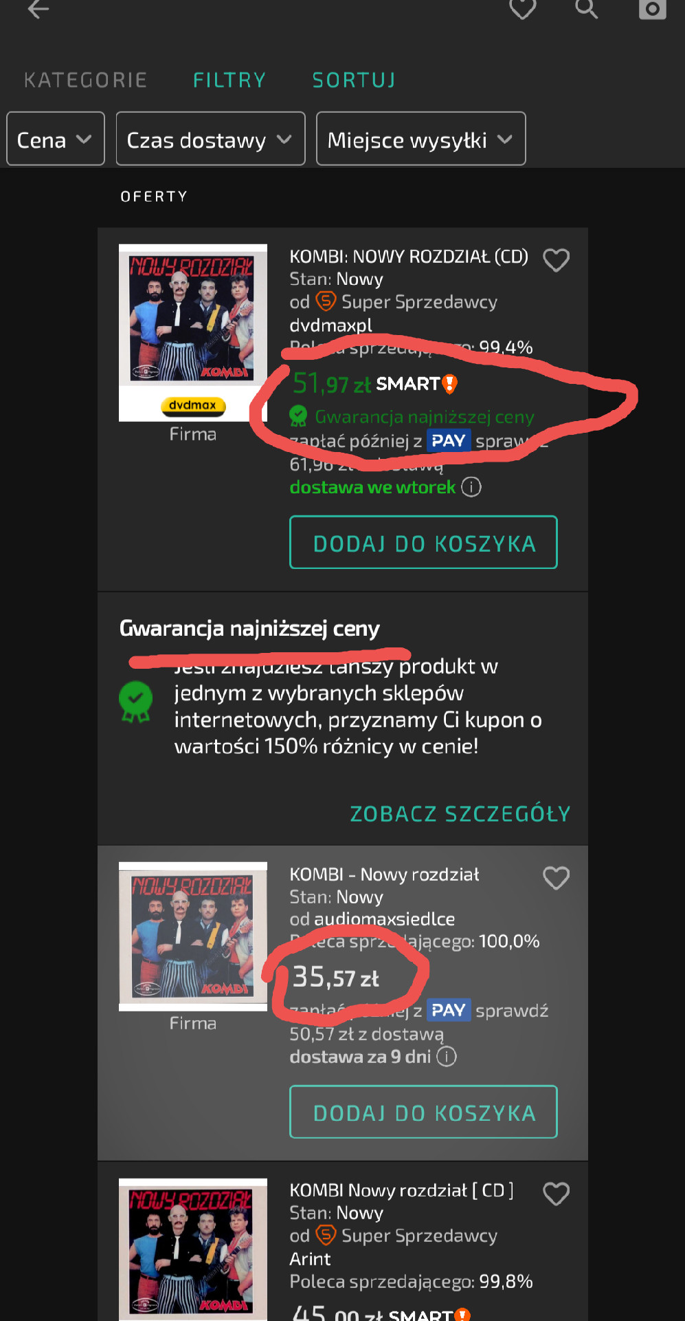This screenshot has height=1321, width=685.
Task: Tap the back arrow icon
Action: 38,9
